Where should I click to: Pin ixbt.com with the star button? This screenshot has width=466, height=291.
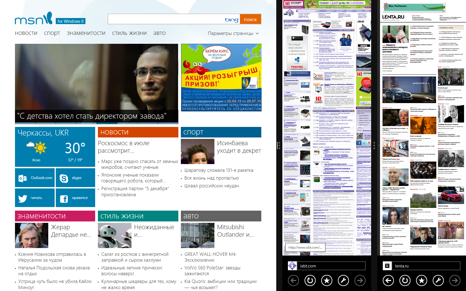pos(327,281)
